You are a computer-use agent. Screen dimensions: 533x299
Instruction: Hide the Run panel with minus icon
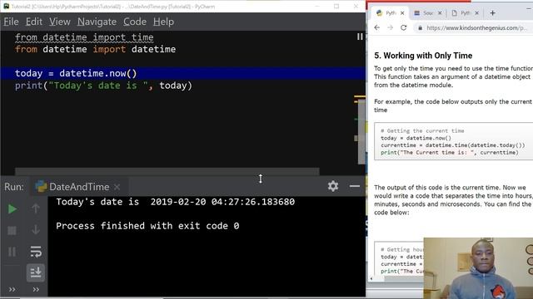[x=355, y=186]
